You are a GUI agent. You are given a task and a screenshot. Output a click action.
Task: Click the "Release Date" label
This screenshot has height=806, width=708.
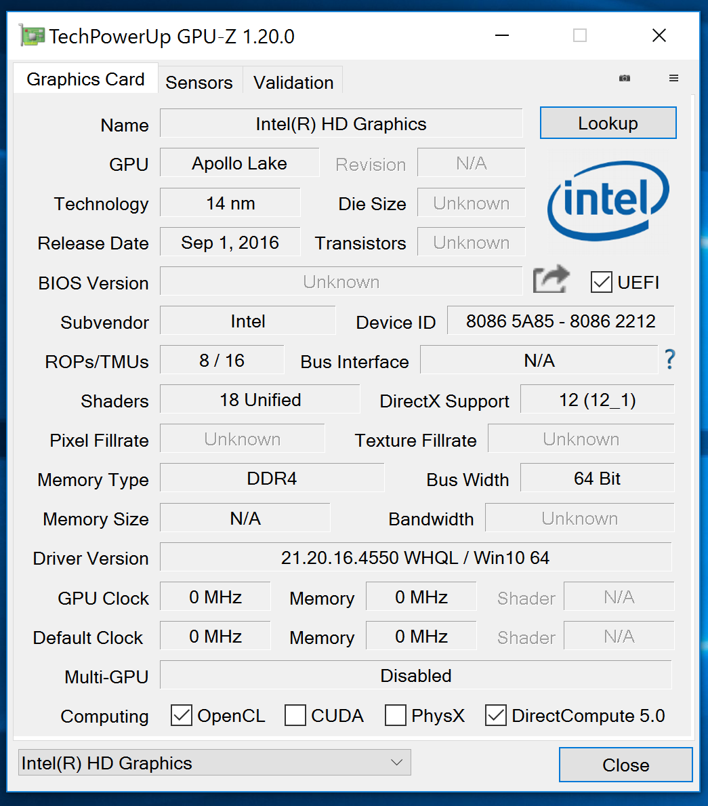click(93, 243)
